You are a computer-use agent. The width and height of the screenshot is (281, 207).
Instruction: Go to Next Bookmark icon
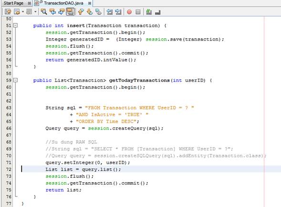point(90,12)
